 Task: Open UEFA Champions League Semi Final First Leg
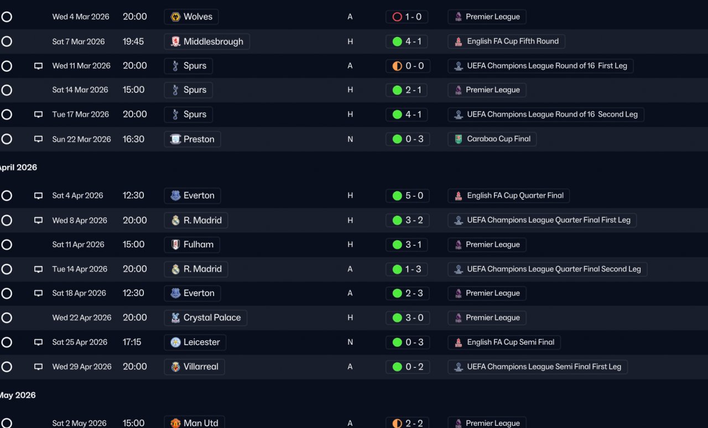point(538,367)
